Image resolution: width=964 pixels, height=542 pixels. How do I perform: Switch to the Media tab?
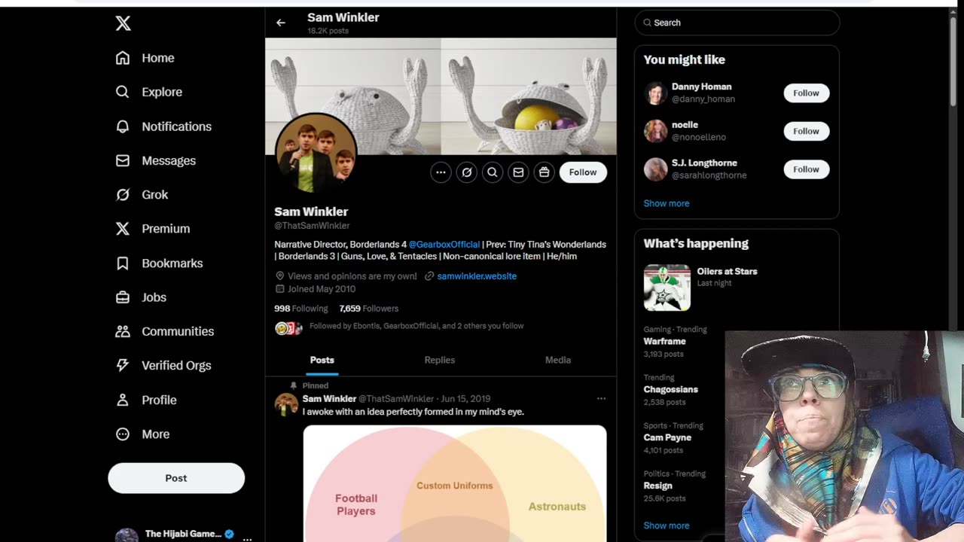558,360
